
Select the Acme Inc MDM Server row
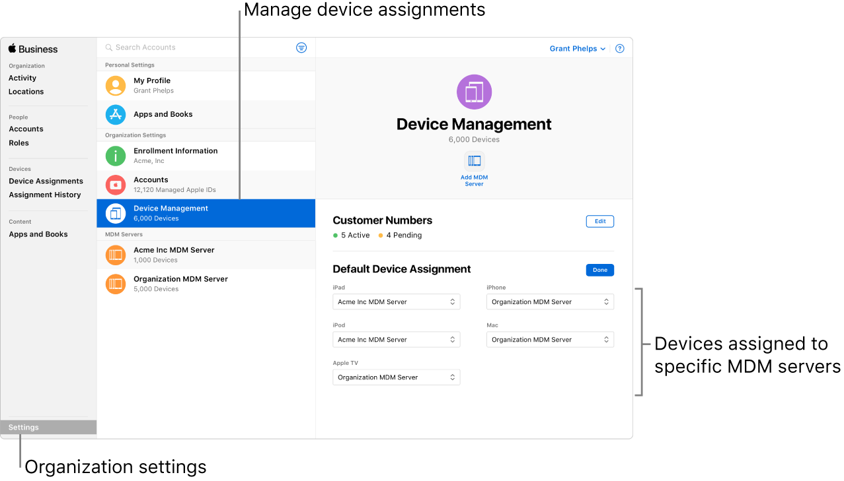pyautogui.click(x=206, y=255)
